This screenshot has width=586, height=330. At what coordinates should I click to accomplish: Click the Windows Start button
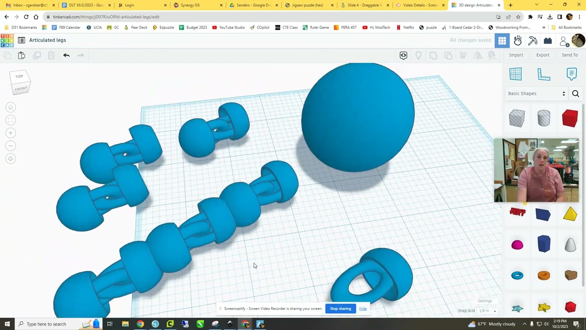coord(7,324)
